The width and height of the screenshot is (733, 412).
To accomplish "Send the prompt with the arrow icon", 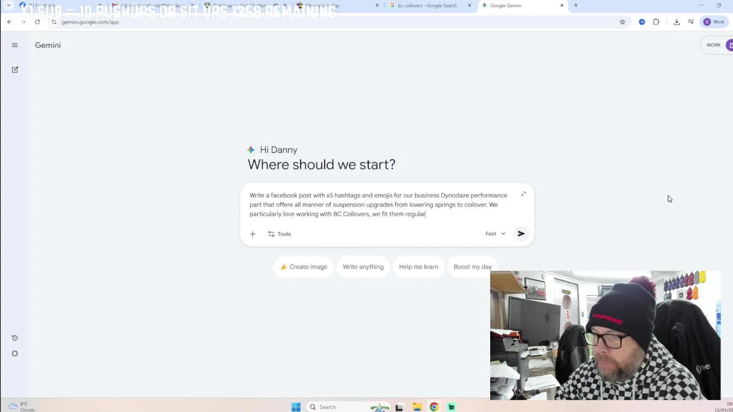I will click(521, 233).
